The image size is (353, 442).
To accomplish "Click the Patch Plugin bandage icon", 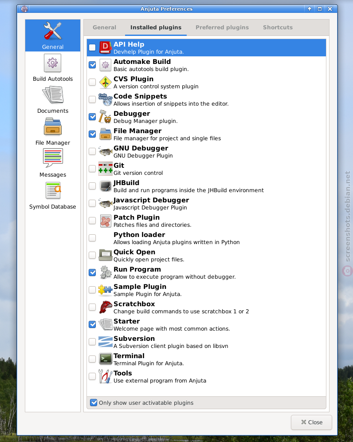I will click(106, 221).
